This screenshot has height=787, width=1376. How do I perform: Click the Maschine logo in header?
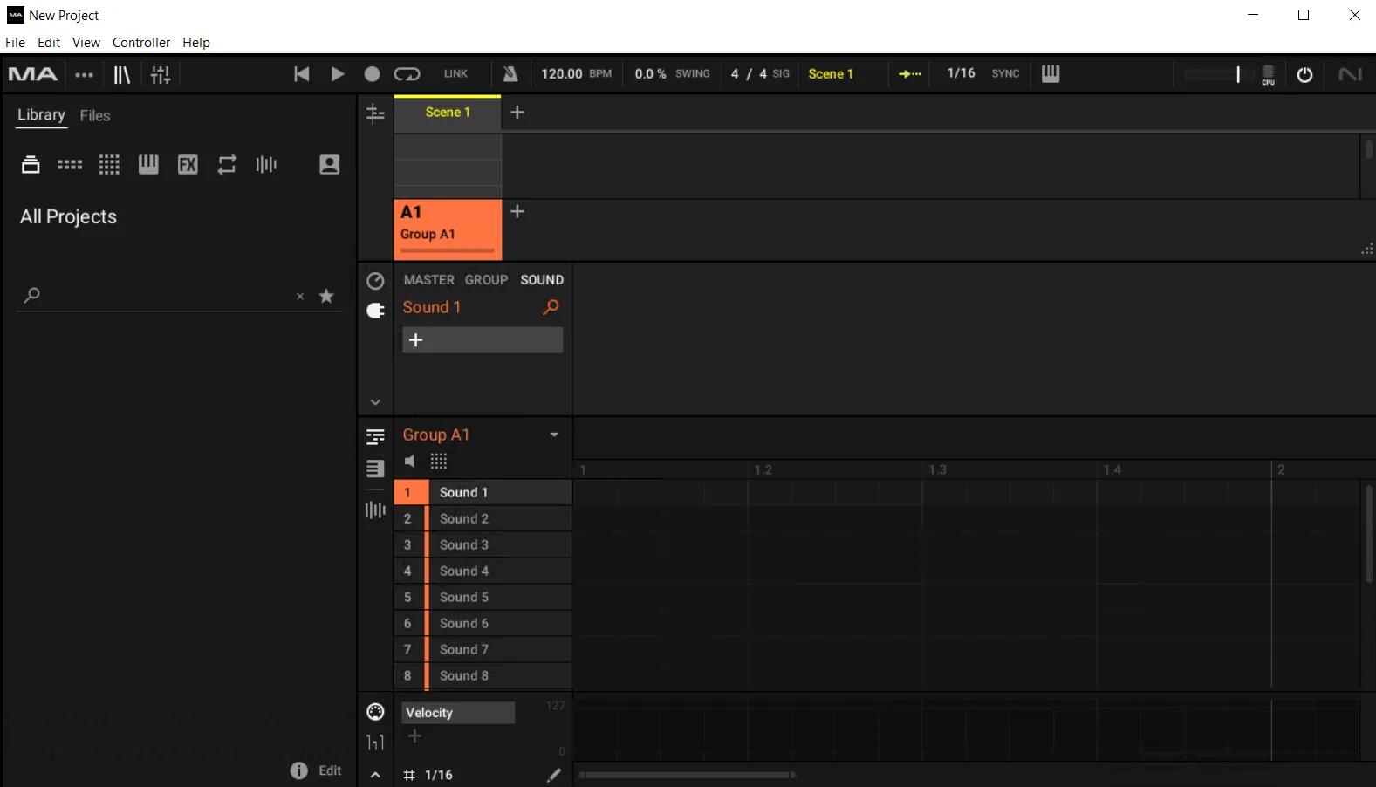coord(33,74)
